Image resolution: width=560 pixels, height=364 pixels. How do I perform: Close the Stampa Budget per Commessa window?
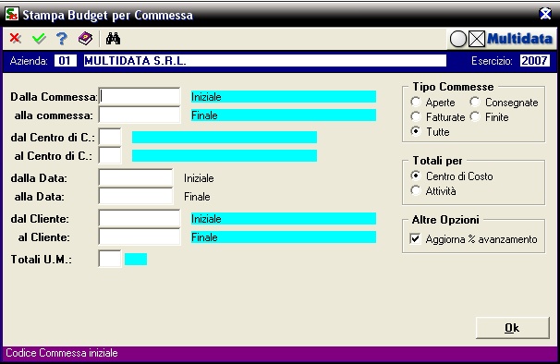[545, 14]
